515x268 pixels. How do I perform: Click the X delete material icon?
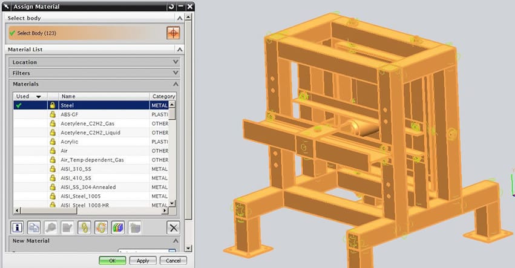coord(174,227)
